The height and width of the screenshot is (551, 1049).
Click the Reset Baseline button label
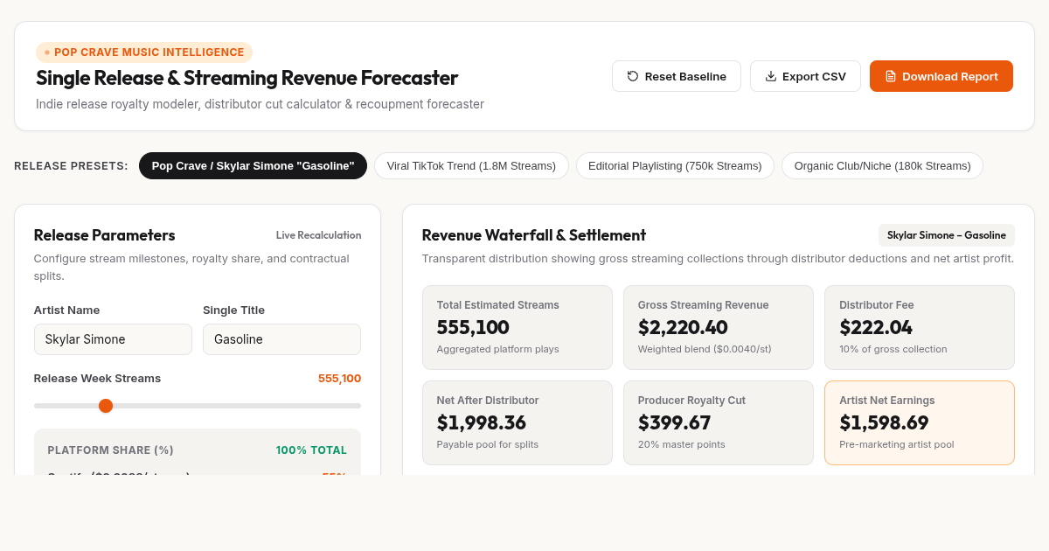(685, 76)
